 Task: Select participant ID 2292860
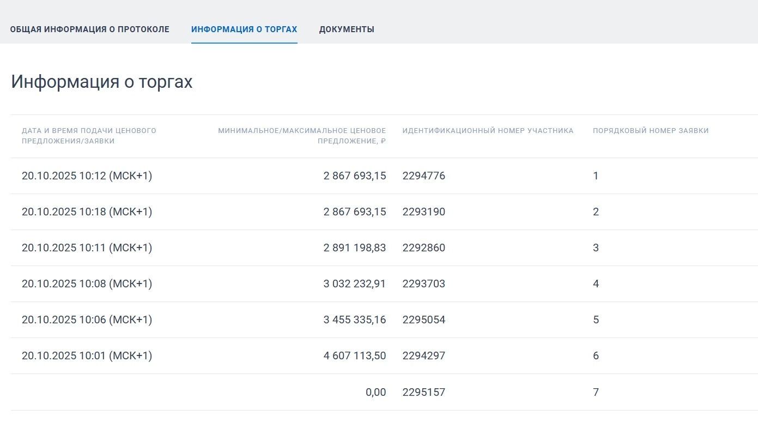pos(423,248)
